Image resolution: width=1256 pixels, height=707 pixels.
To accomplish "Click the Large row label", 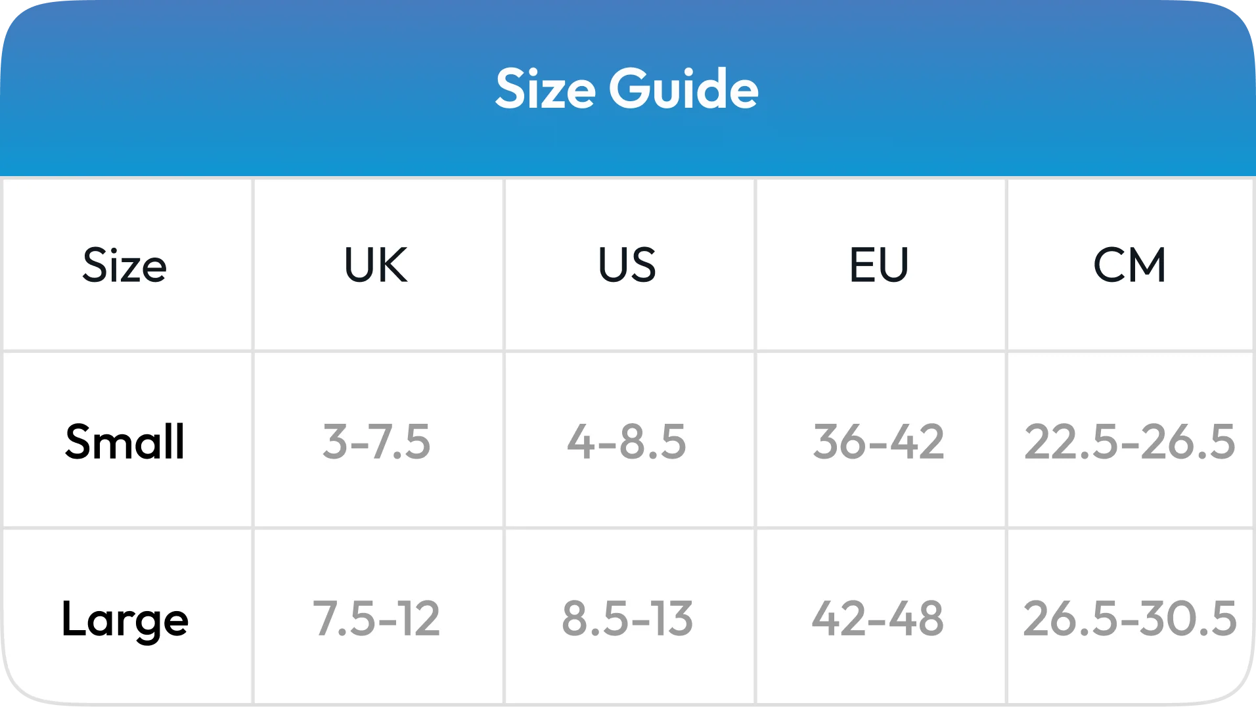I will (x=125, y=620).
